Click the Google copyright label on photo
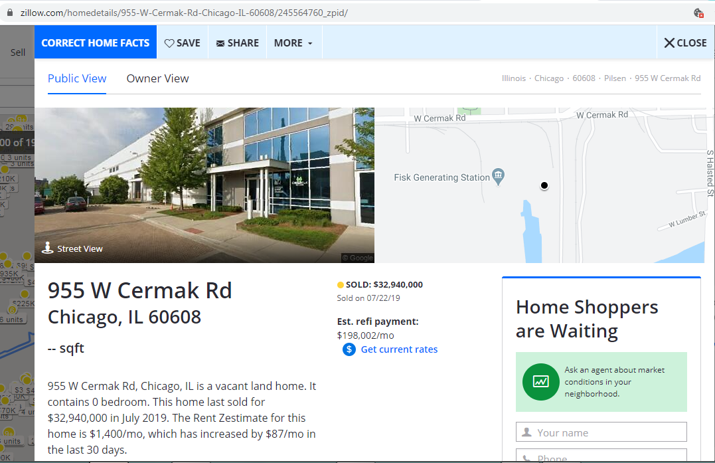Screen dimensions: 715x463 (x=358, y=258)
